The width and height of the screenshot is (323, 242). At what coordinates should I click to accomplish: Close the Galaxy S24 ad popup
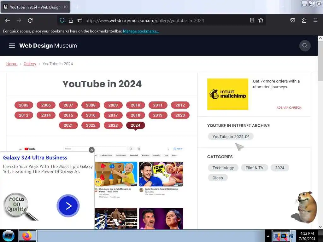tap(92, 150)
